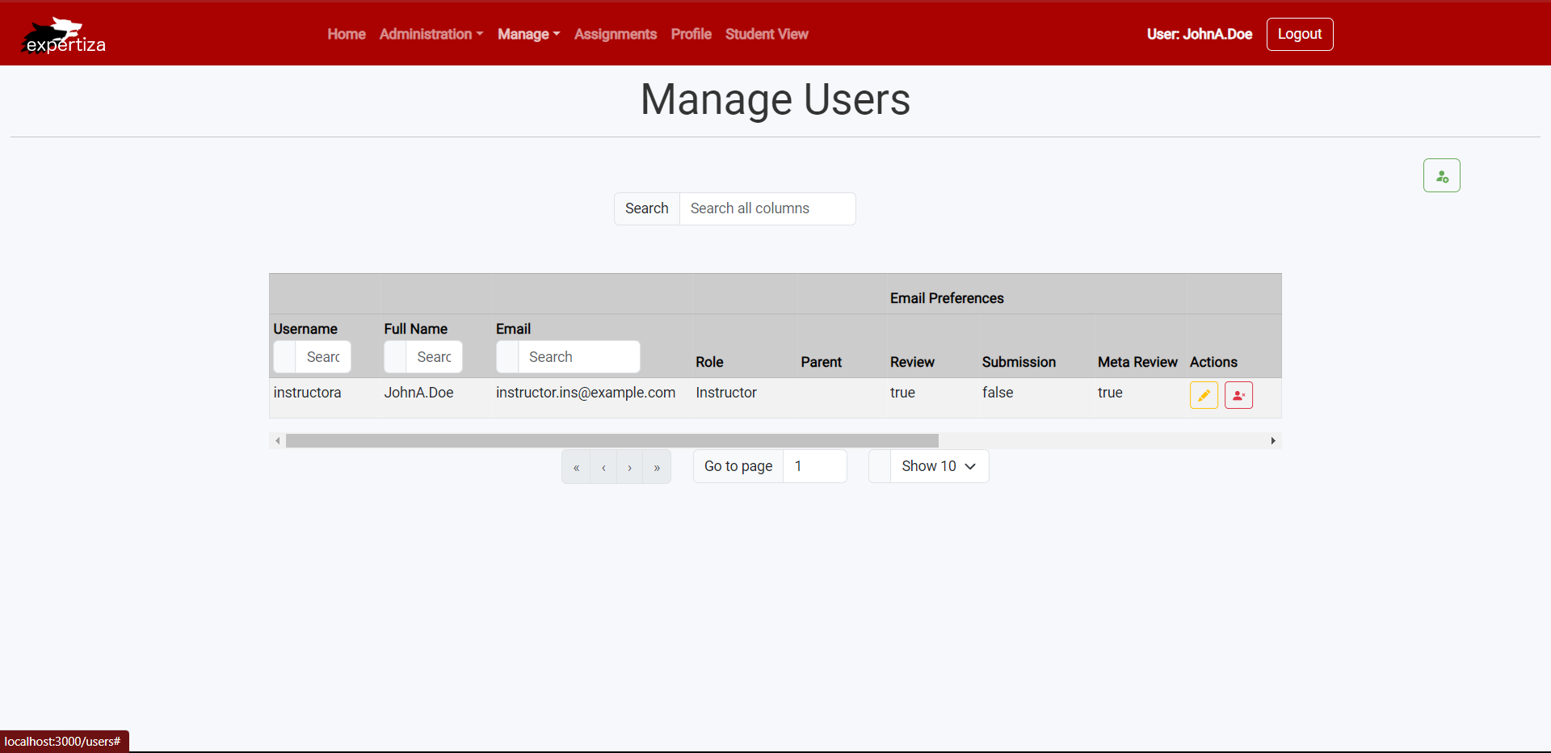
Task: Click the Expertiza logo
Action: pyautogui.click(x=63, y=36)
